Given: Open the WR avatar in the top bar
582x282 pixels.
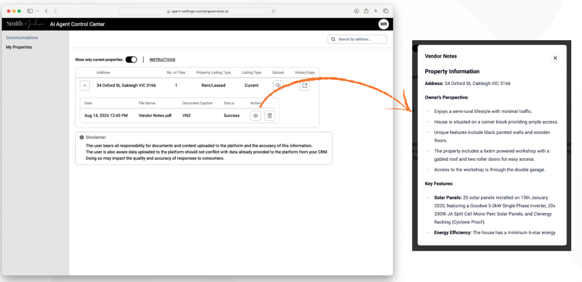Looking at the screenshot, I should pos(384,23).
